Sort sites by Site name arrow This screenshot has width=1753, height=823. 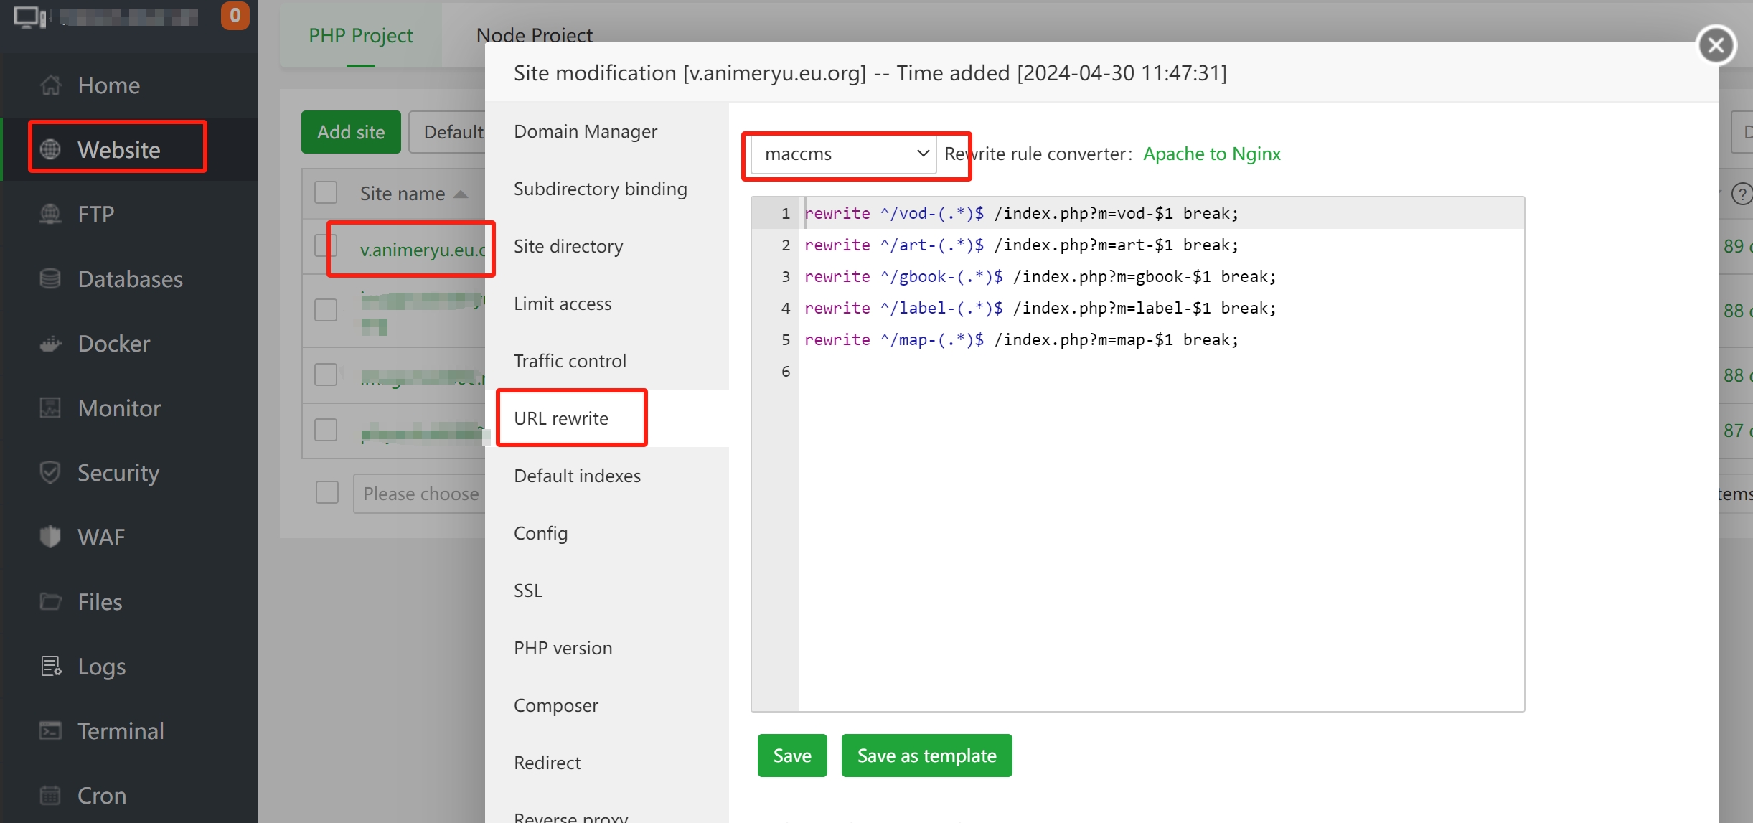point(461,194)
